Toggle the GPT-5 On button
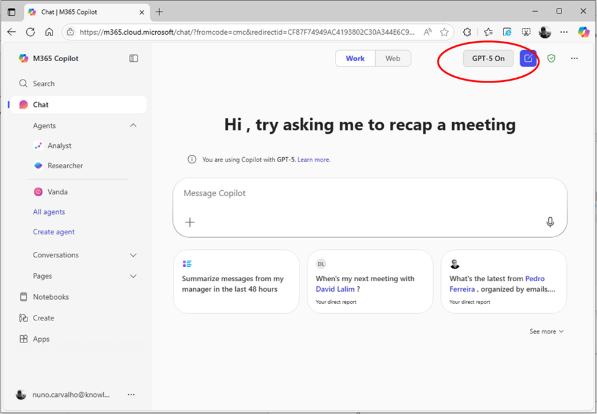The height and width of the screenshot is (414, 597). coord(488,58)
